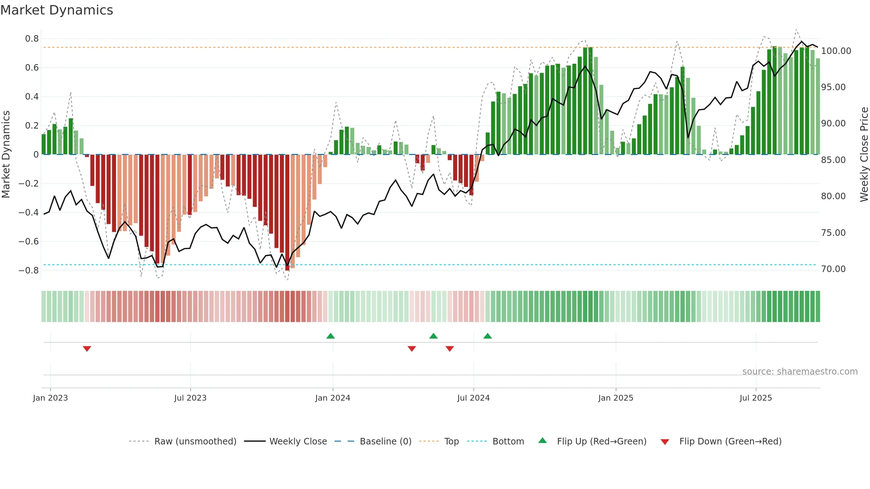Screen dimensions: 870x489
Task: Click the Jul 2023 axis label
Action: point(190,398)
